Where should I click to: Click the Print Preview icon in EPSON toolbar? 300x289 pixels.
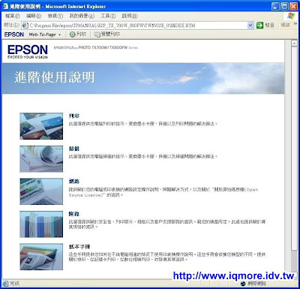point(97,35)
